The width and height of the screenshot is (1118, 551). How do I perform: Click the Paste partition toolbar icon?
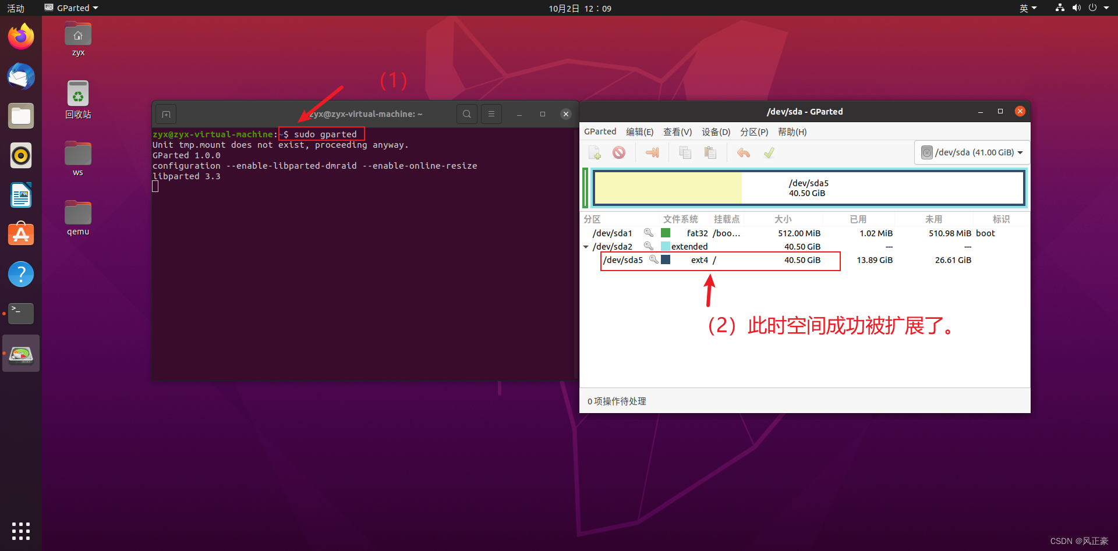tap(710, 152)
